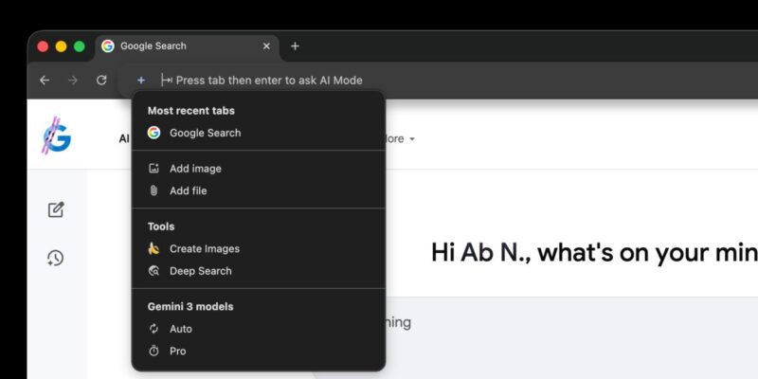Click the Hi Ab N. greeting text
This screenshot has width=758, height=379.
pyautogui.click(x=594, y=252)
